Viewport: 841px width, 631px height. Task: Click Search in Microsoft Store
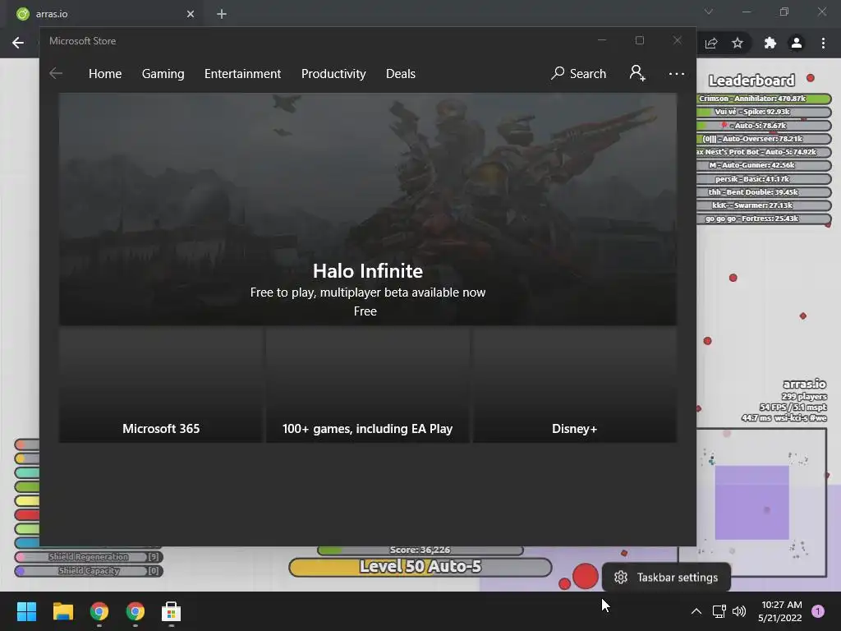(x=579, y=73)
